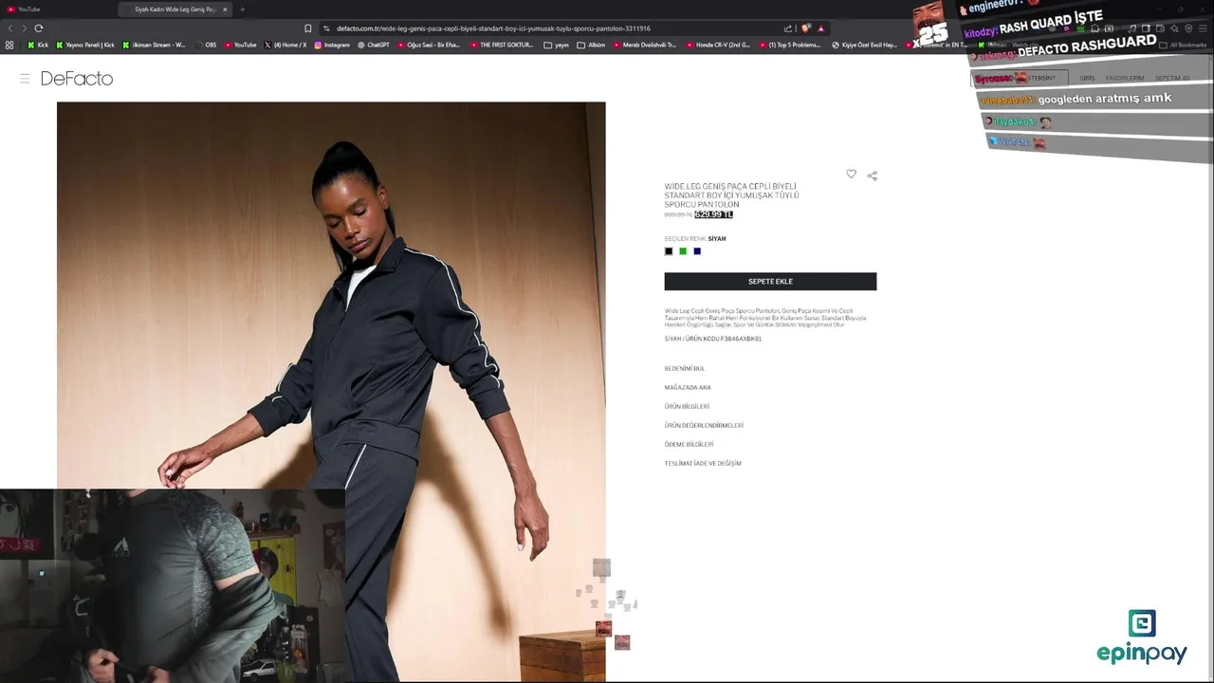Open the browser main menu icon
Screen dimensions: 1214x683
1203,28
